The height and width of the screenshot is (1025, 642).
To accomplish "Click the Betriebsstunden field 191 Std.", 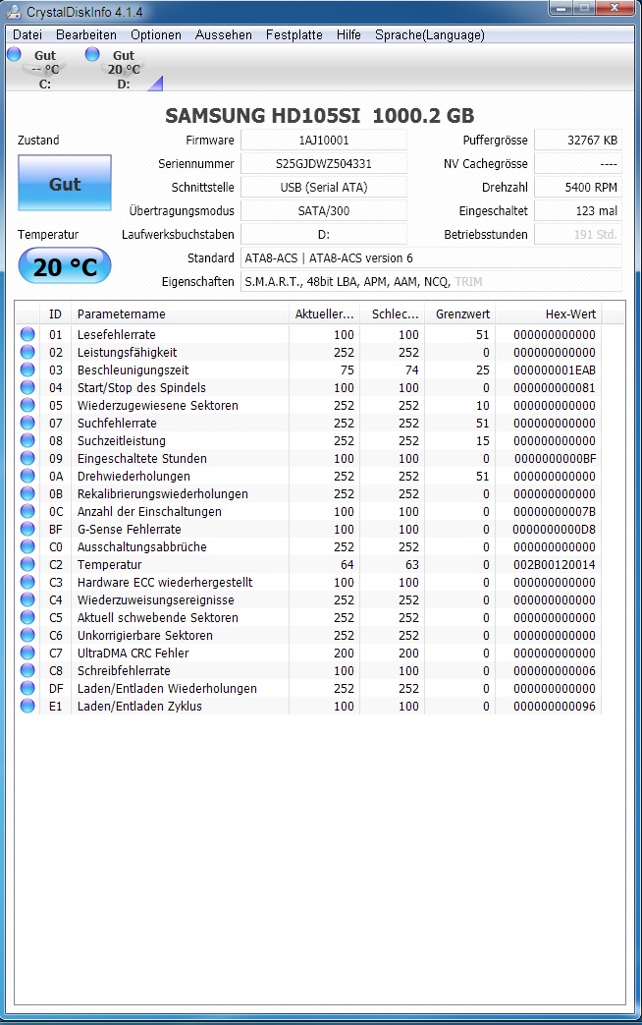I will (x=578, y=234).
